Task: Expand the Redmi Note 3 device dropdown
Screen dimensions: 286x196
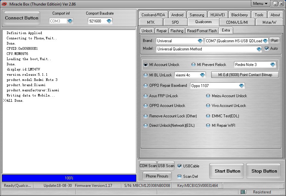Action: click(273, 64)
